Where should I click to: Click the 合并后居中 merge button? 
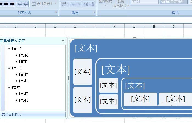click(x=42, y=4)
